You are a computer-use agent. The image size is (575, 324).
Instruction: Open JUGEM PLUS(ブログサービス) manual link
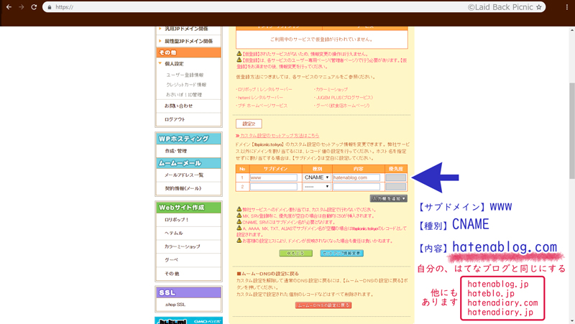pos(344,98)
